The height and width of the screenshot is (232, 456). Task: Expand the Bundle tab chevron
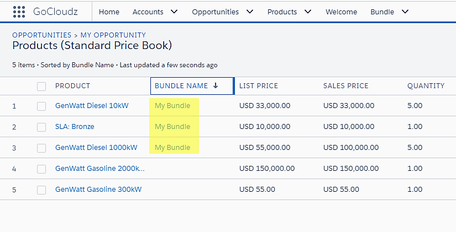[405, 12]
